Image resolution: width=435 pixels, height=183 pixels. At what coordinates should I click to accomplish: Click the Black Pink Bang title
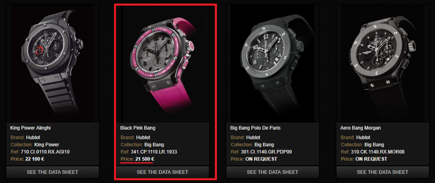point(138,128)
